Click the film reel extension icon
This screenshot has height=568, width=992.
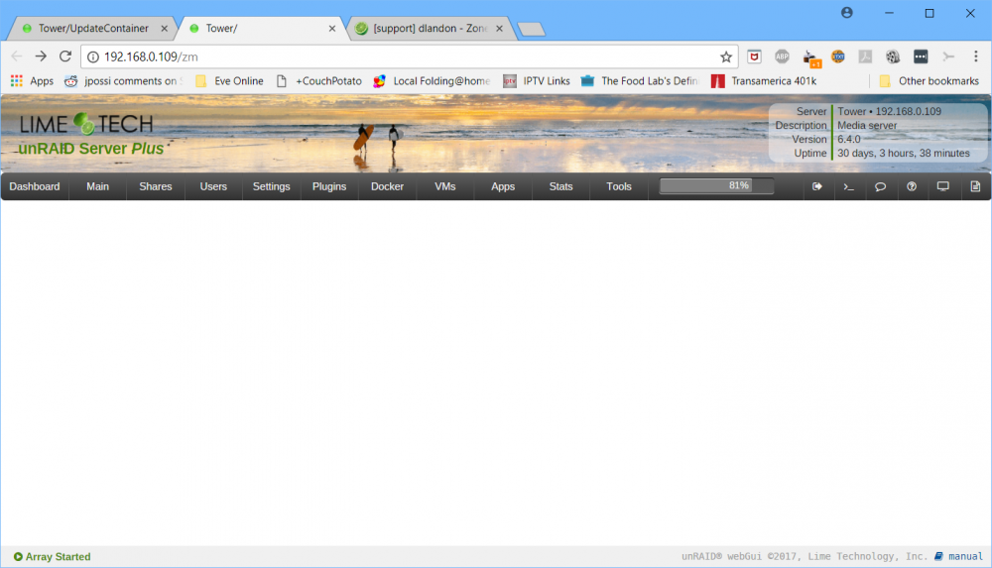coord(893,57)
